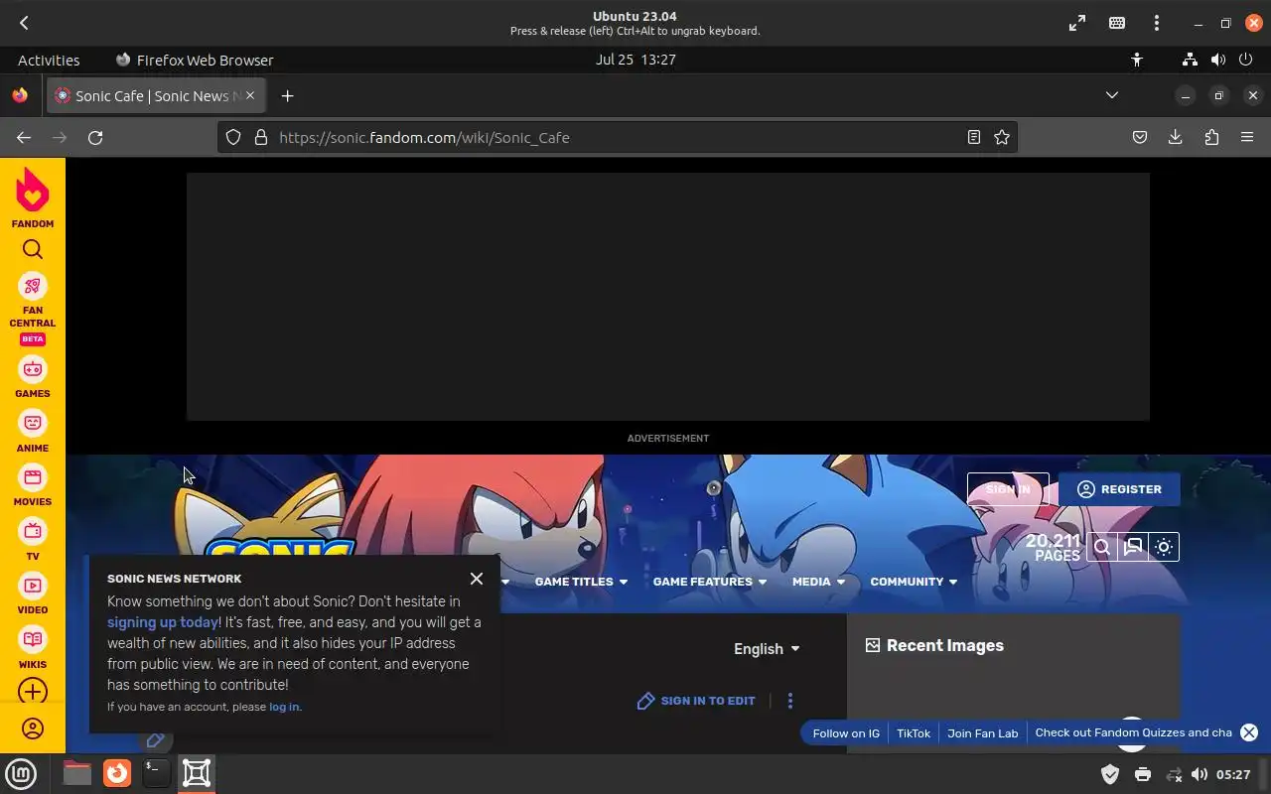
Task: Open TikTok link in bottom bar
Action: [914, 733]
